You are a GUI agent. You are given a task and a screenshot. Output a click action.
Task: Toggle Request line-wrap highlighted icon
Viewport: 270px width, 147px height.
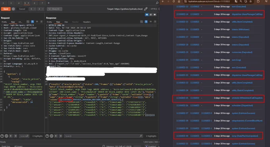[33, 22]
